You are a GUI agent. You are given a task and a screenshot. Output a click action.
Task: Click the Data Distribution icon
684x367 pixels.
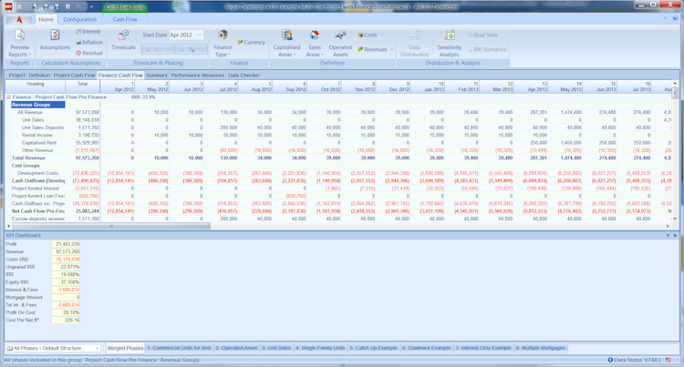(x=414, y=35)
